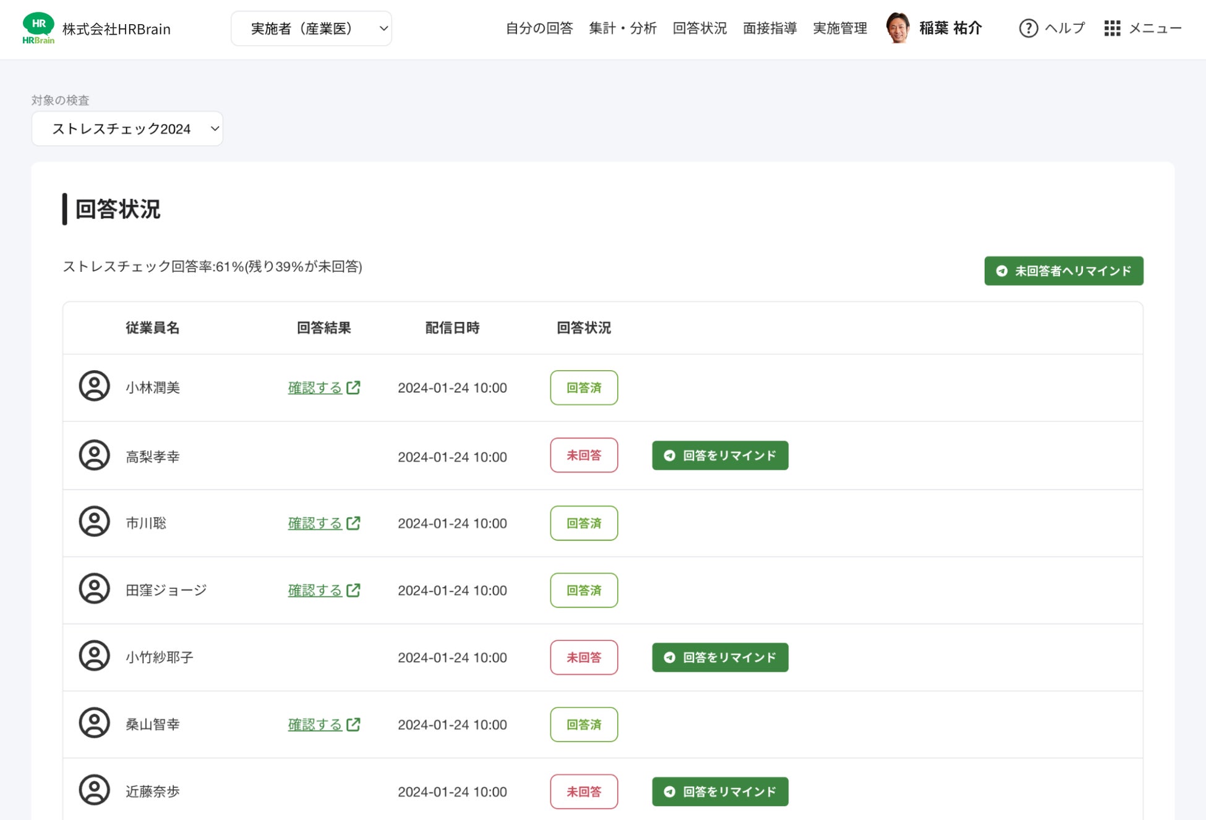Screen dimensions: 1206x820
Task: Open the 自分の回答 nav item
Action: pyautogui.click(x=539, y=28)
